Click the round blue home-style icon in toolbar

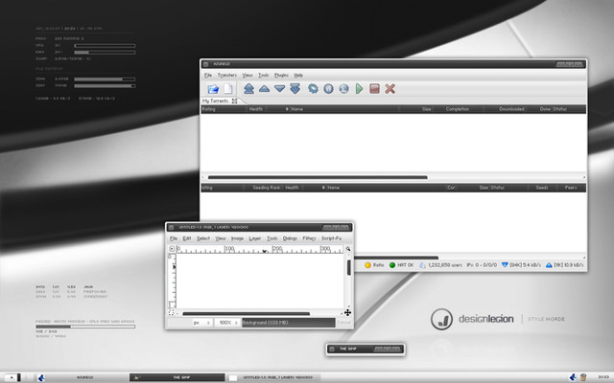[328, 89]
